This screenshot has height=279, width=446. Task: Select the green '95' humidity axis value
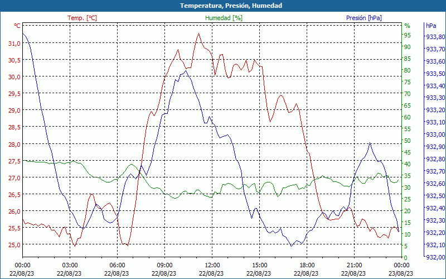[x=408, y=35]
